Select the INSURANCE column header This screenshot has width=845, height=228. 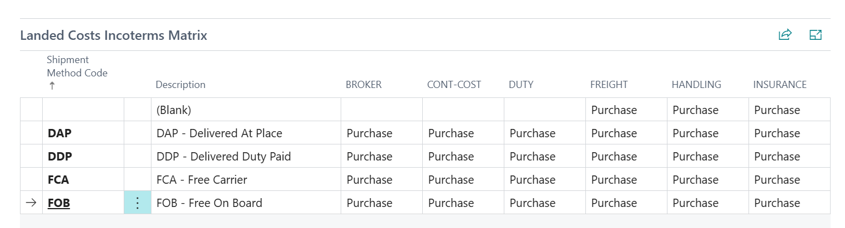[x=780, y=85]
